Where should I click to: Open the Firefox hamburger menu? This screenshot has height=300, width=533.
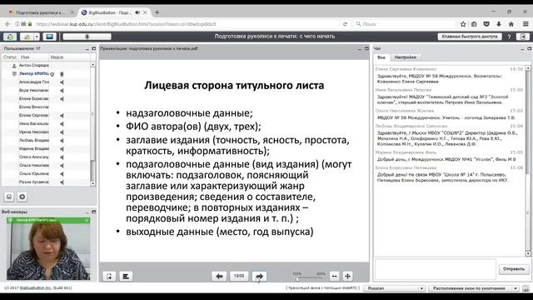point(526,24)
